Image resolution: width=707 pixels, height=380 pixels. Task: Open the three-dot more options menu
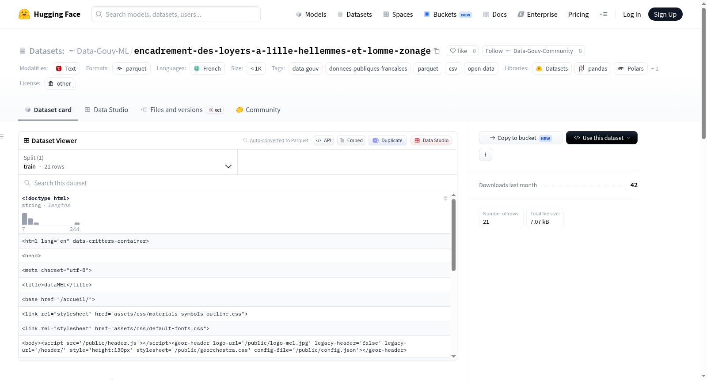point(485,154)
